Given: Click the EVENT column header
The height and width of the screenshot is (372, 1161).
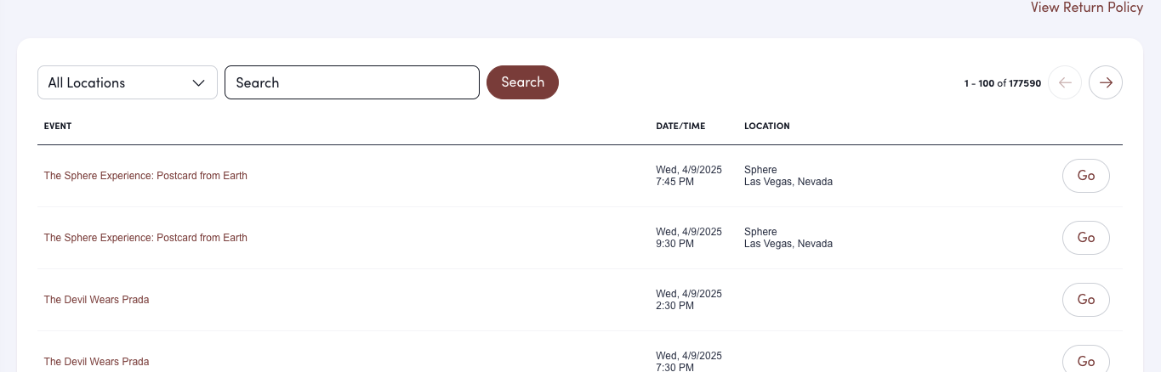Looking at the screenshot, I should [58, 126].
